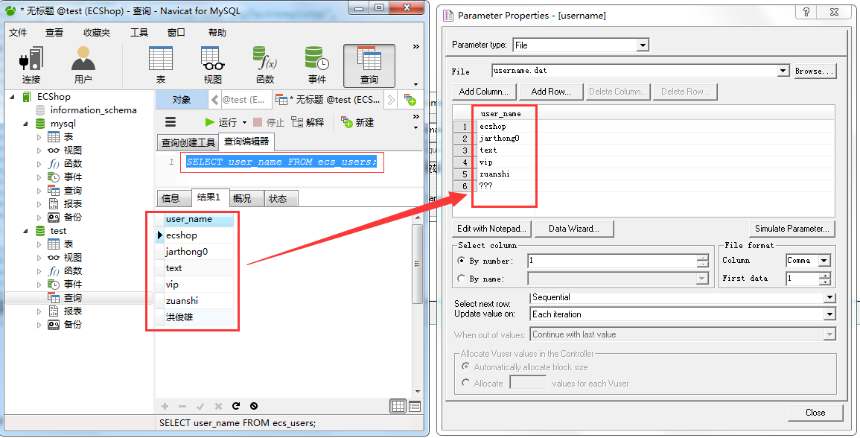Select 备份 under mysql database

click(72, 218)
